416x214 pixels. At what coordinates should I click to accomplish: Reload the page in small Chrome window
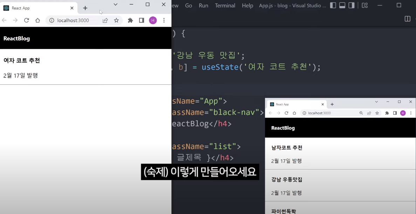tap(286, 113)
